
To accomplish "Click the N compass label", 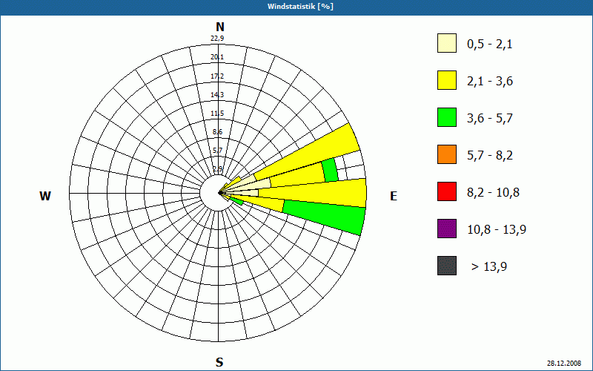I will [219, 27].
